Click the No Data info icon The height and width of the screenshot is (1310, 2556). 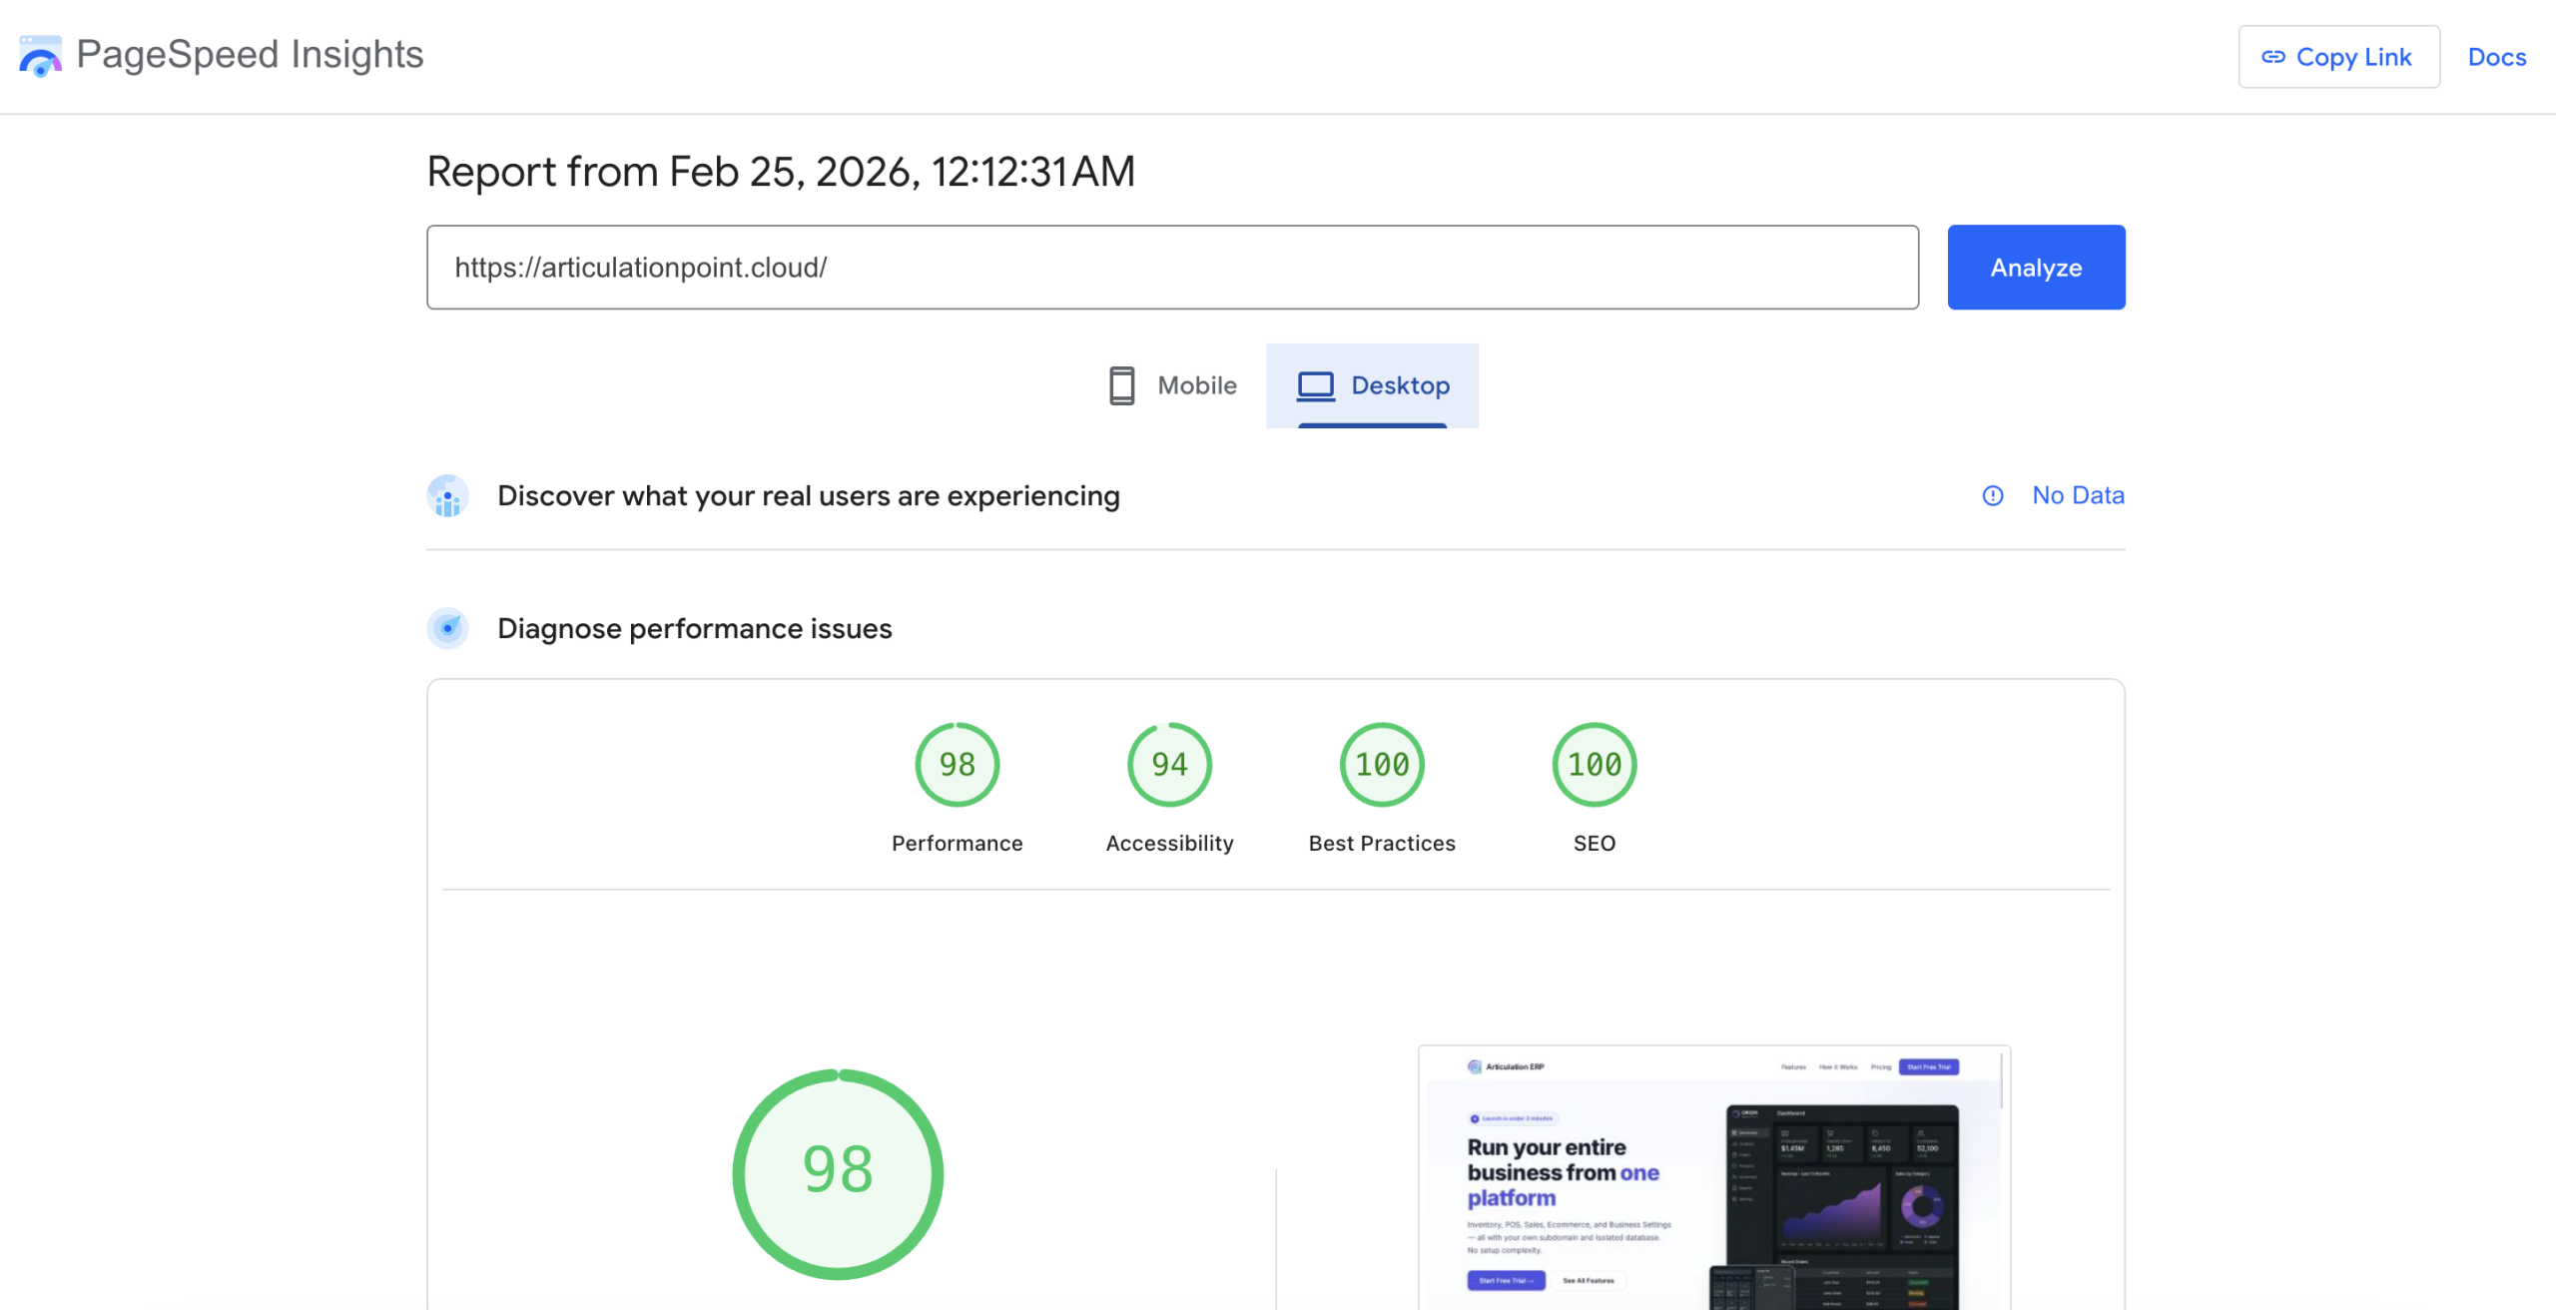click(1992, 495)
